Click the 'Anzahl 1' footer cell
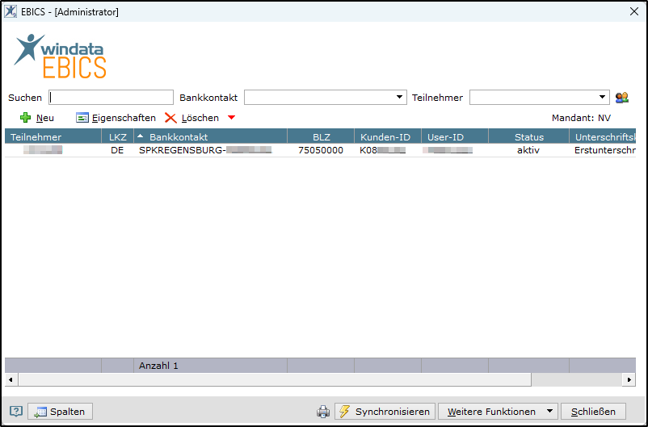This screenshot has width=648, height=427. 210,366
